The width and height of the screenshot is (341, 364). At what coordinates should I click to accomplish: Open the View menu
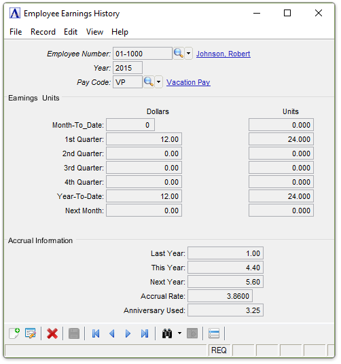click(x=94, y=32)
